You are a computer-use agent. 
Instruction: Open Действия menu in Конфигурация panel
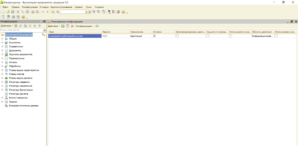point(7,26)
